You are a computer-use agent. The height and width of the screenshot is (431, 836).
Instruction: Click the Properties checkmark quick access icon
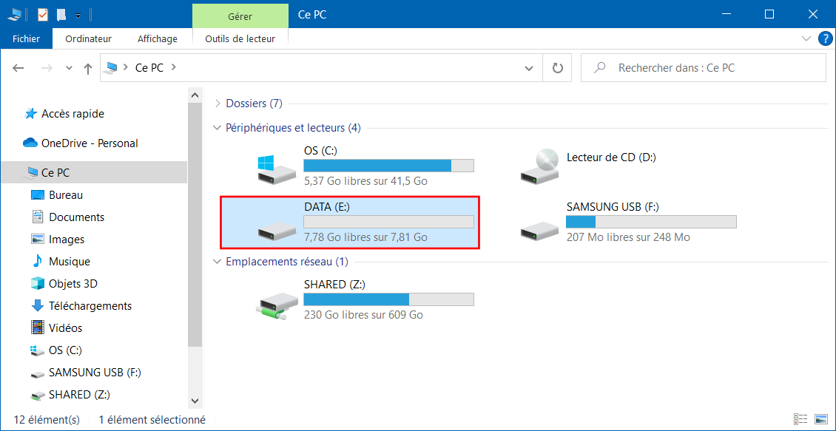click(x=43, y=14)
